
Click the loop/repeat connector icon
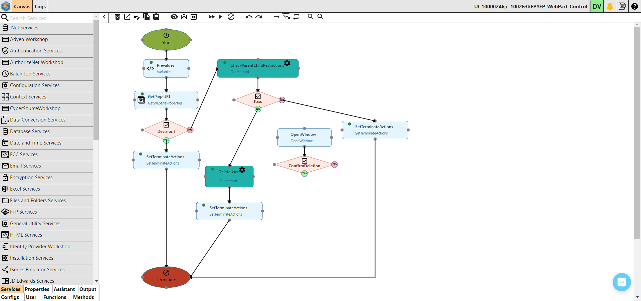tap(296, 17)
